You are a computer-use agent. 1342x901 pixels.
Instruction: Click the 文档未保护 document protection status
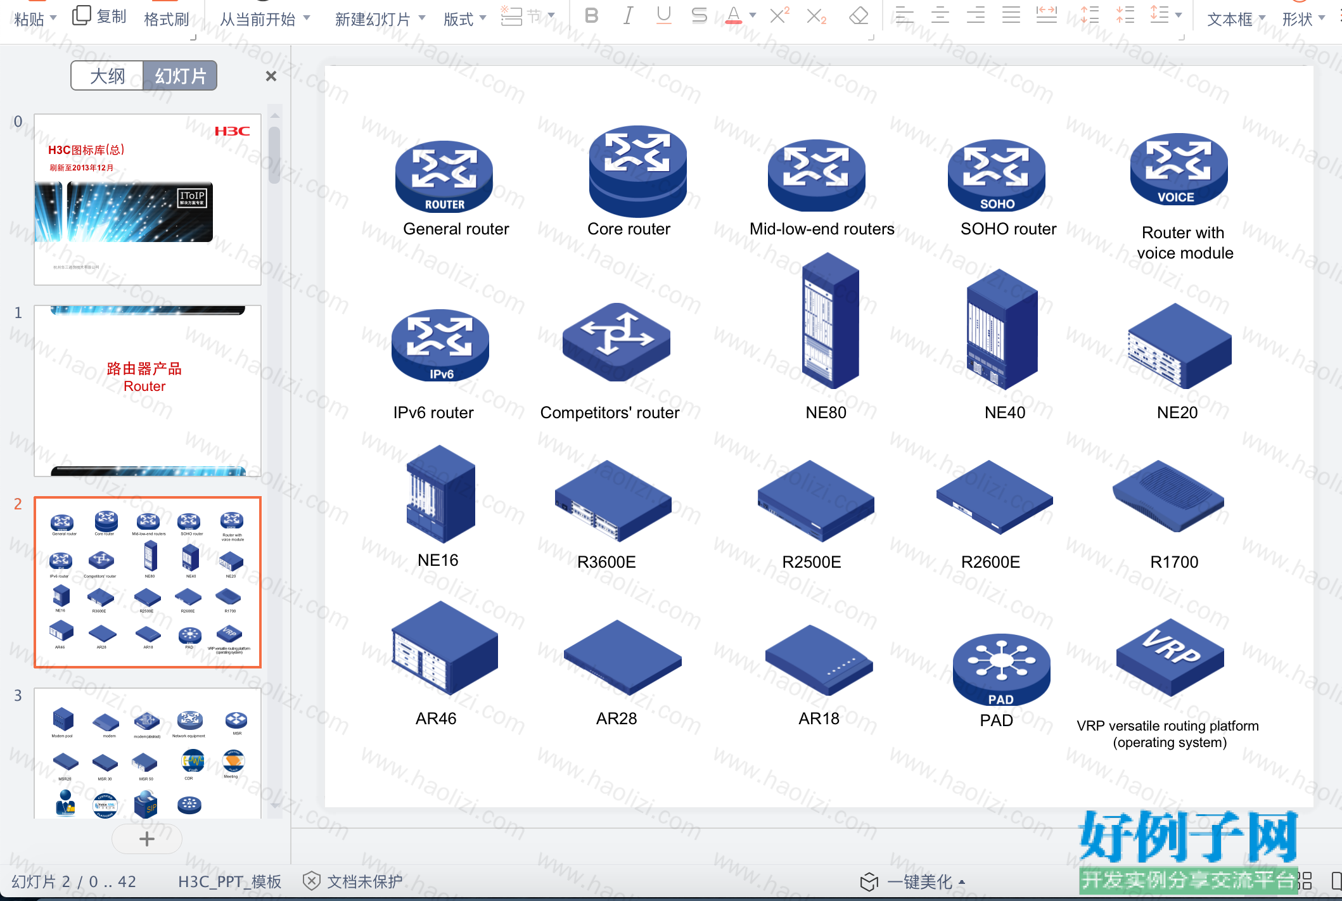click(x=353, y=881)
